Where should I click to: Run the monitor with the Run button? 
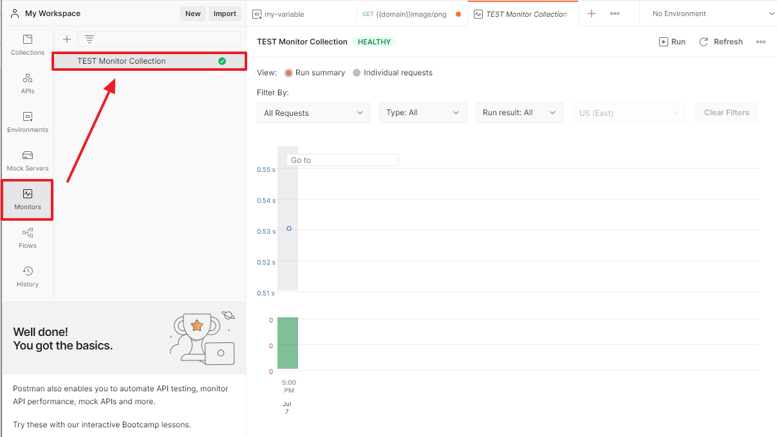tap(672, 42)
